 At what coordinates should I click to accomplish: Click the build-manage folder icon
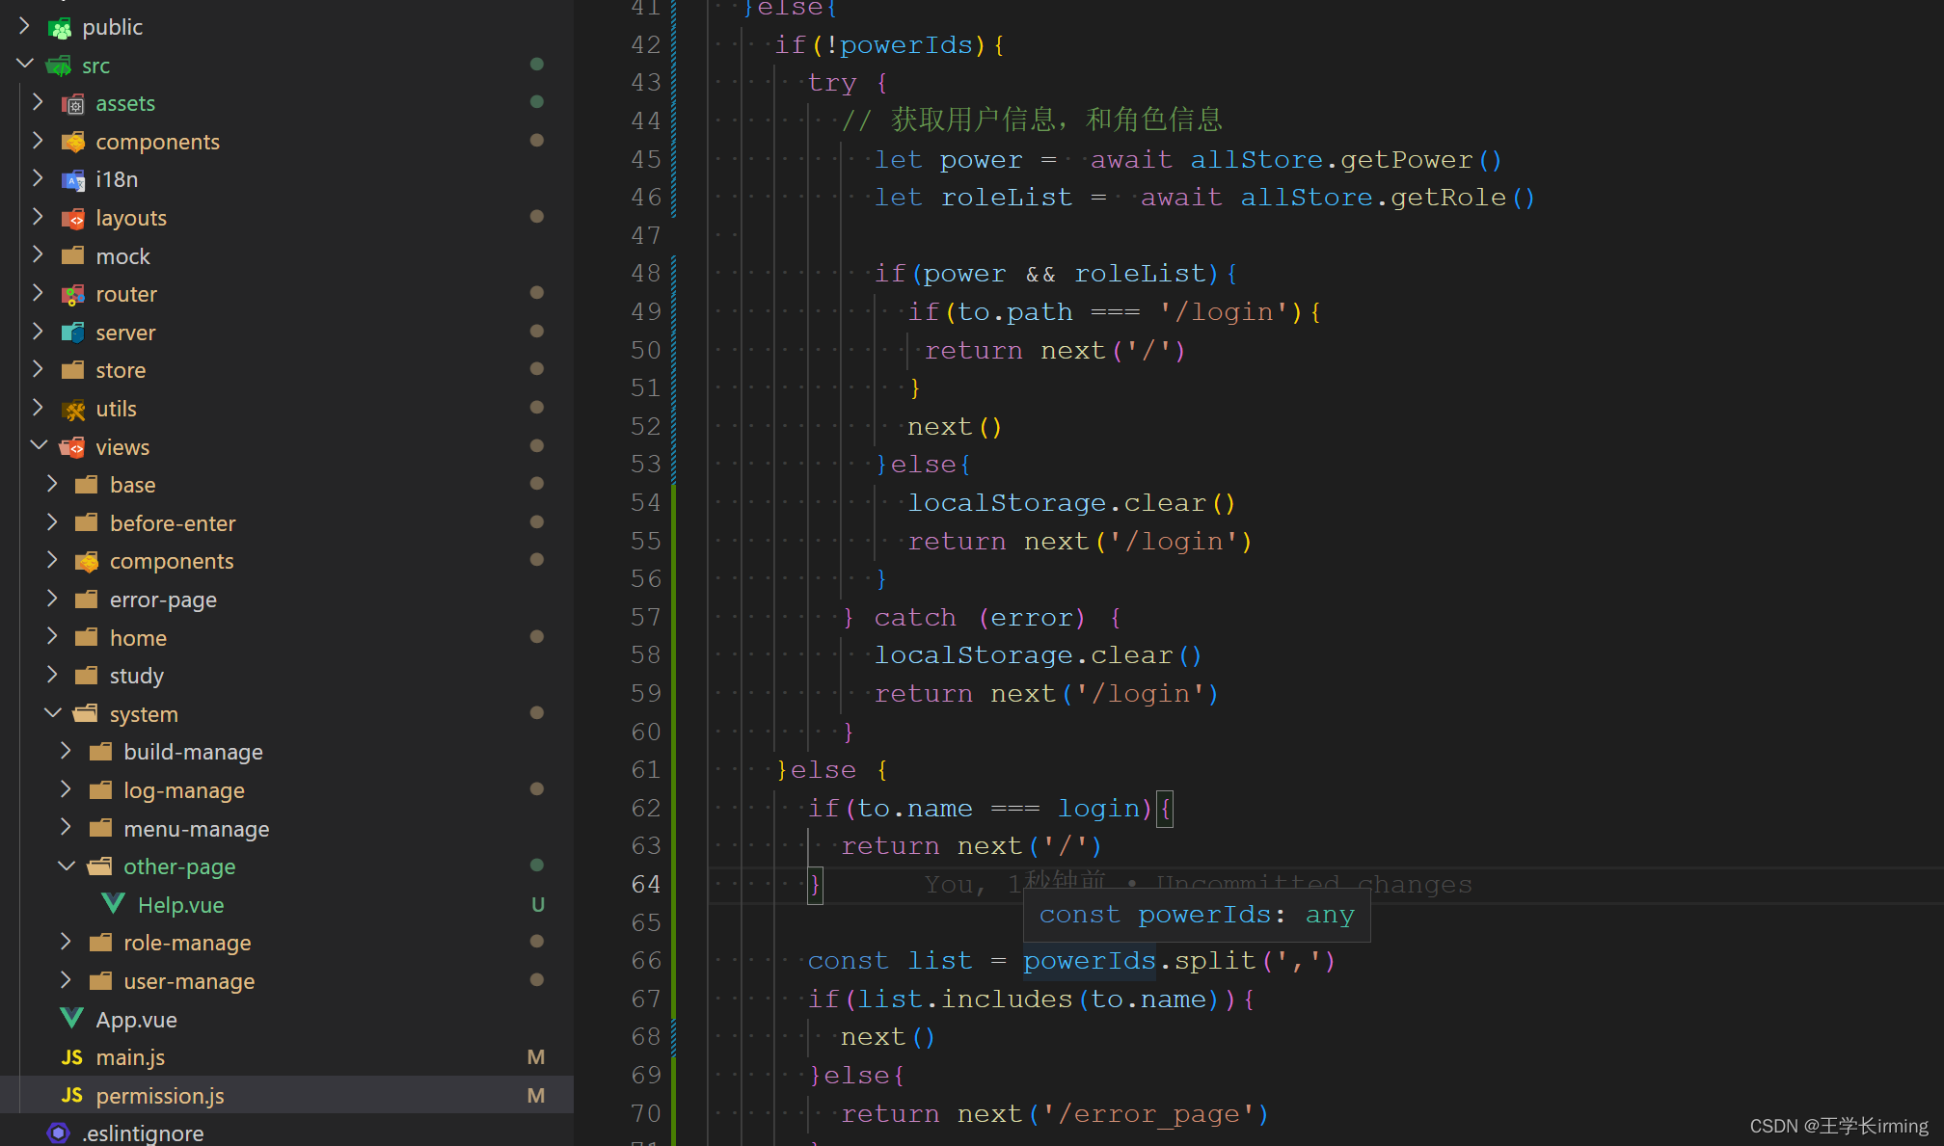tap(100, 752)
